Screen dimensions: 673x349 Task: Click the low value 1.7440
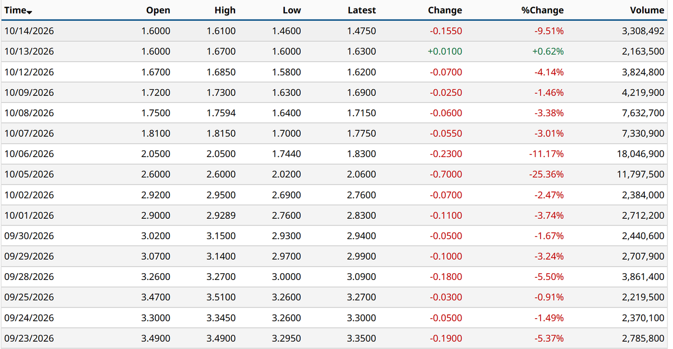pyautogui.click(x=287, y=154)
